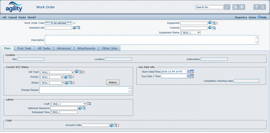
Task: Expand the Priority dropdown
Action: click(52, 77)
